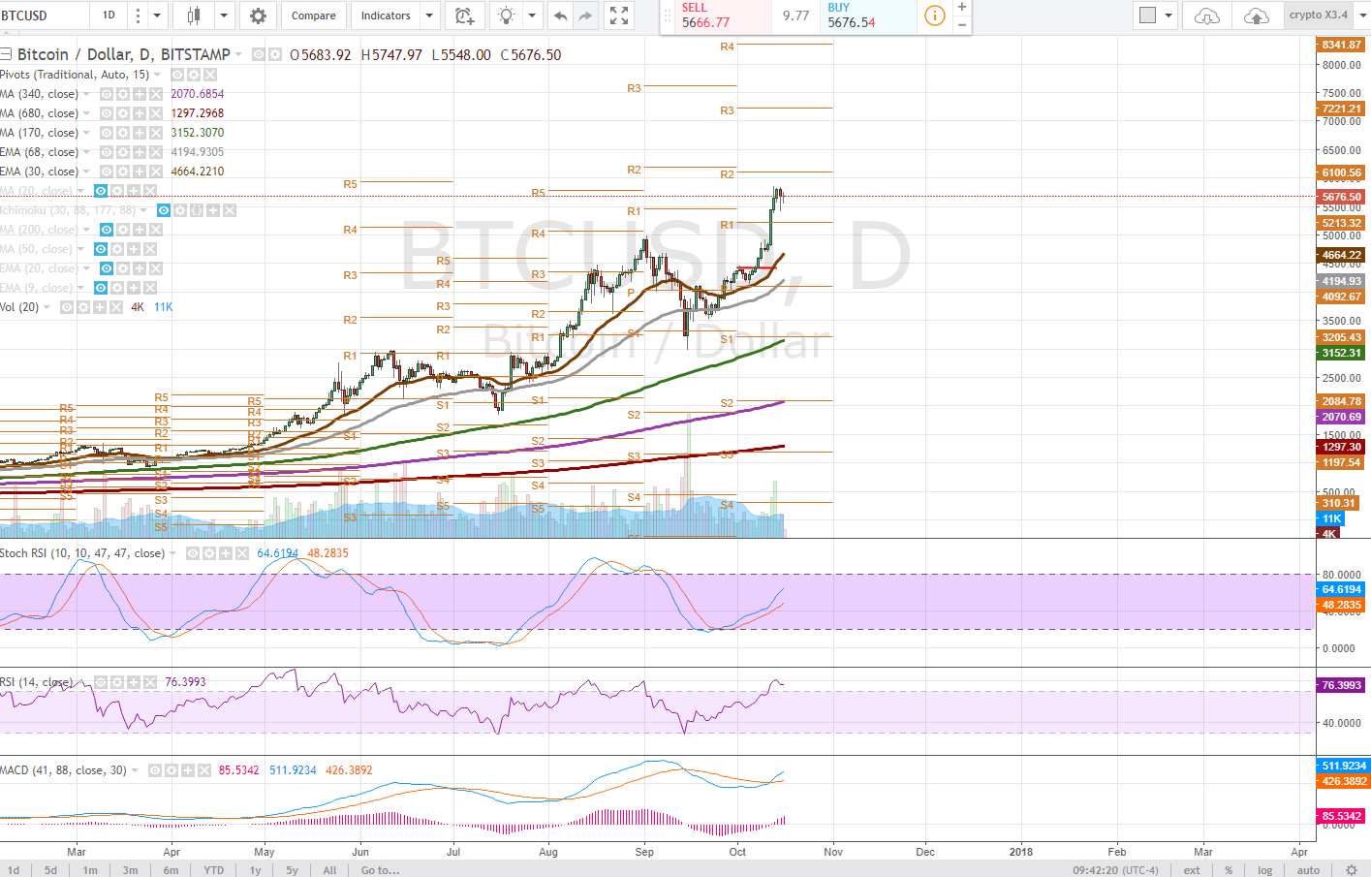Open the Indicators dialog
The width and height of the screenshot is (1371, 877).
click(x=386, y=16)
